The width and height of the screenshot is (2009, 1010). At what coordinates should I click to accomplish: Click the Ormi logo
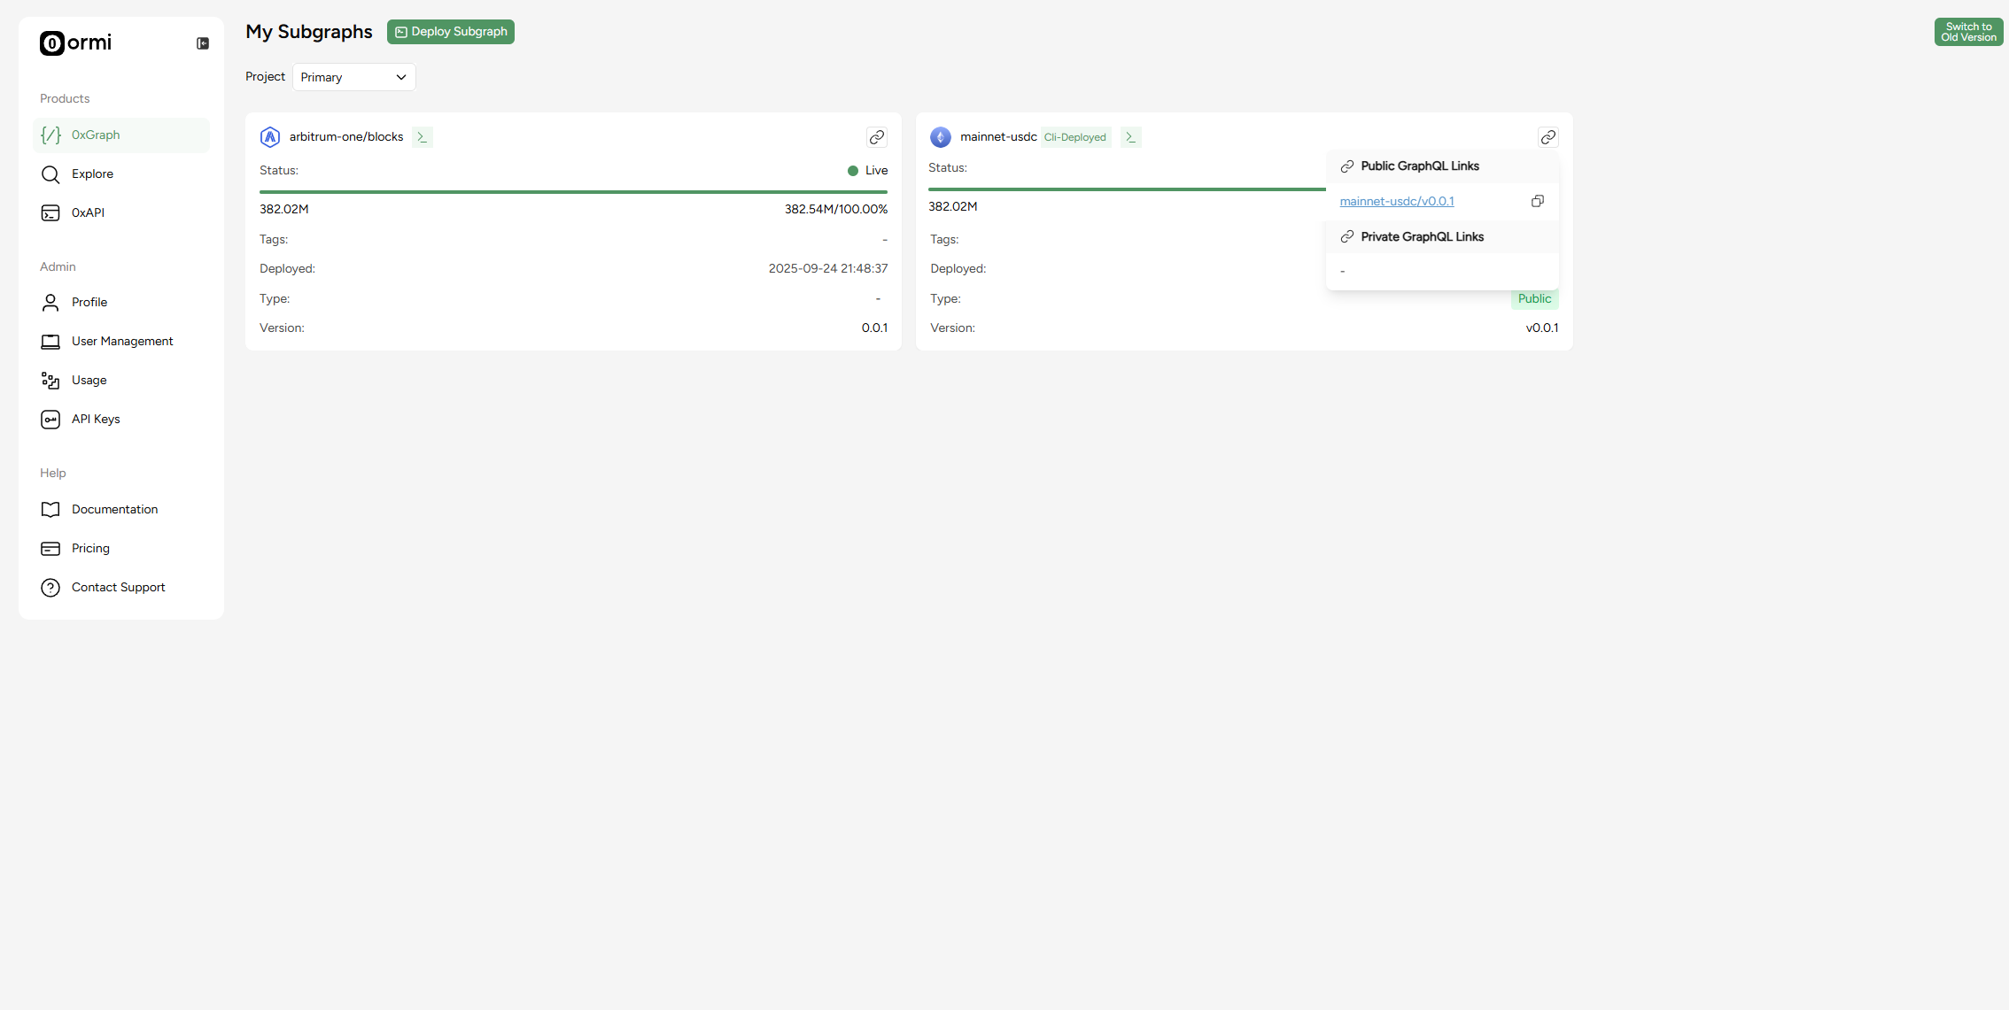click(75, 43)
